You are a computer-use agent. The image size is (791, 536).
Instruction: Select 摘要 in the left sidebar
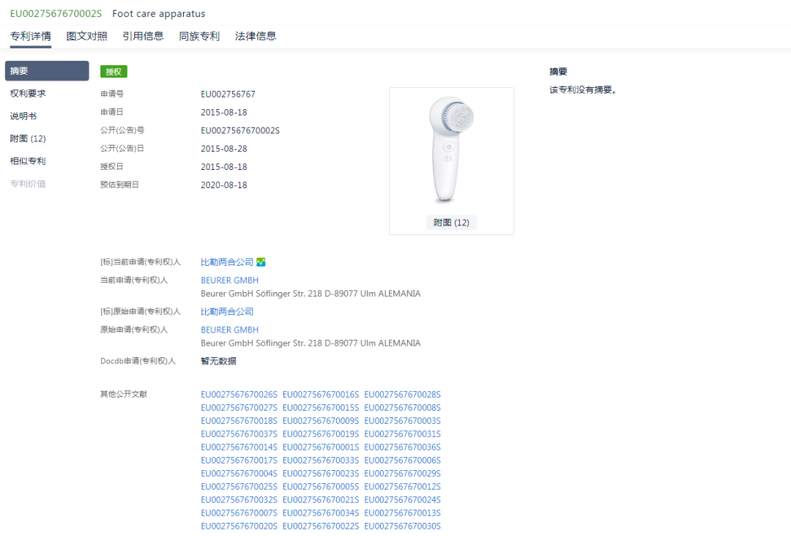click(x=47, y=71)
